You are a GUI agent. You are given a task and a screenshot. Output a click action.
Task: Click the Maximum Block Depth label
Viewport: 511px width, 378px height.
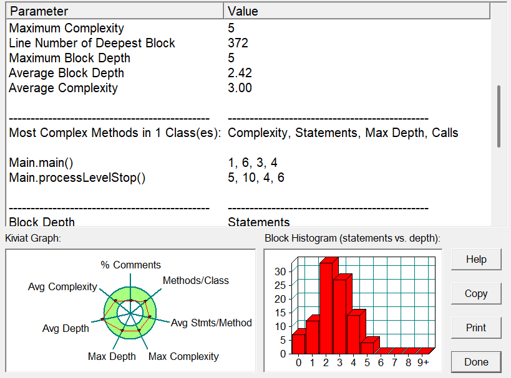69,58
